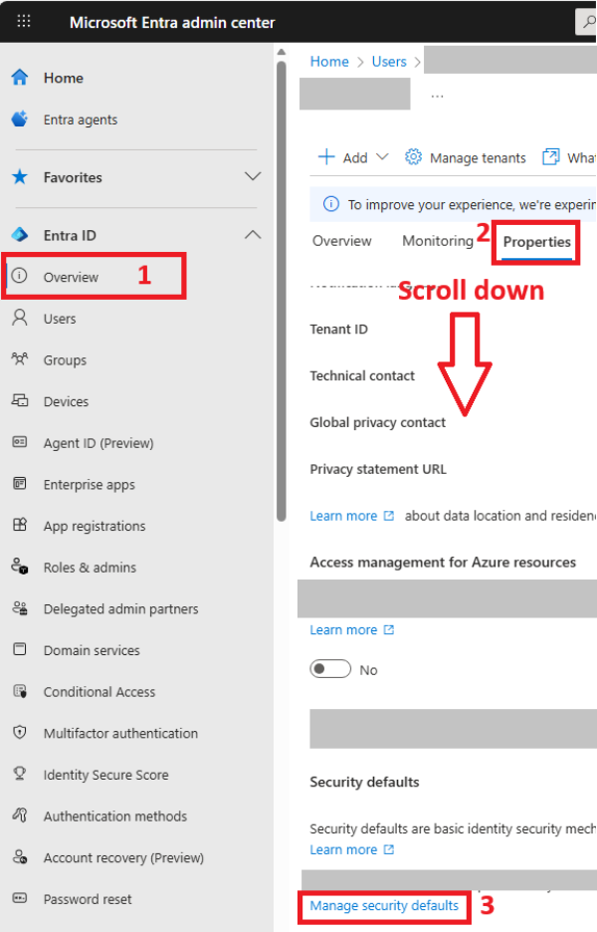Viewport: 597px width, 932px height.
Task: Open the app launcher waffle icon
Action: [24, 21]
